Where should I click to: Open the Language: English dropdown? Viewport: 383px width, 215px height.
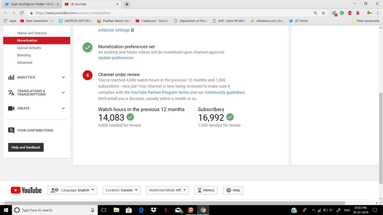pos(72,190)
